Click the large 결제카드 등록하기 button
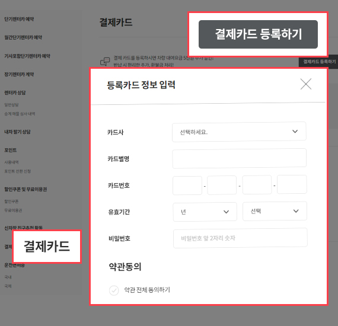Viewport: 338px width, 326px height. [258, 34]
